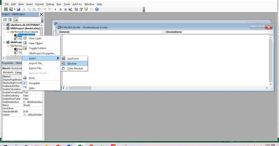Select VBAProject (Book2.xlsx) in project tree
The width and height of the screenshot is (279, 146).
(x=25, y=29)
